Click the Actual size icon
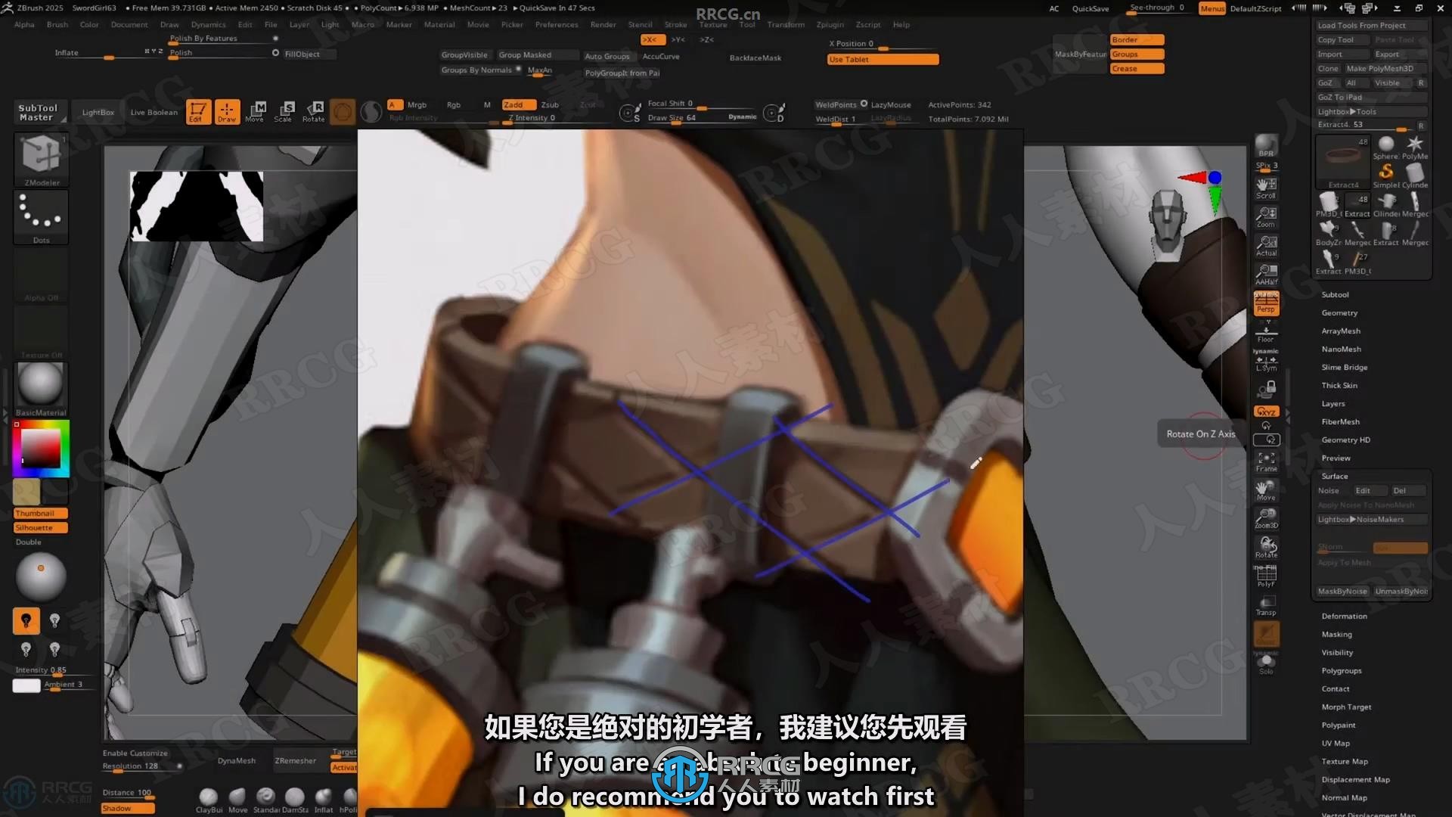Image resolution: width=1452 pixels, height=817 pixels. [1266, 246]
